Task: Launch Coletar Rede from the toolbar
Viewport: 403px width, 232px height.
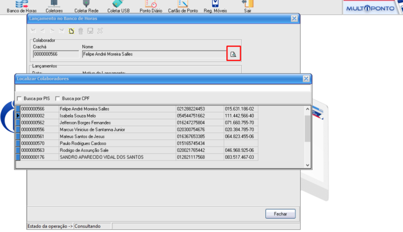Action: click(86, 6)
